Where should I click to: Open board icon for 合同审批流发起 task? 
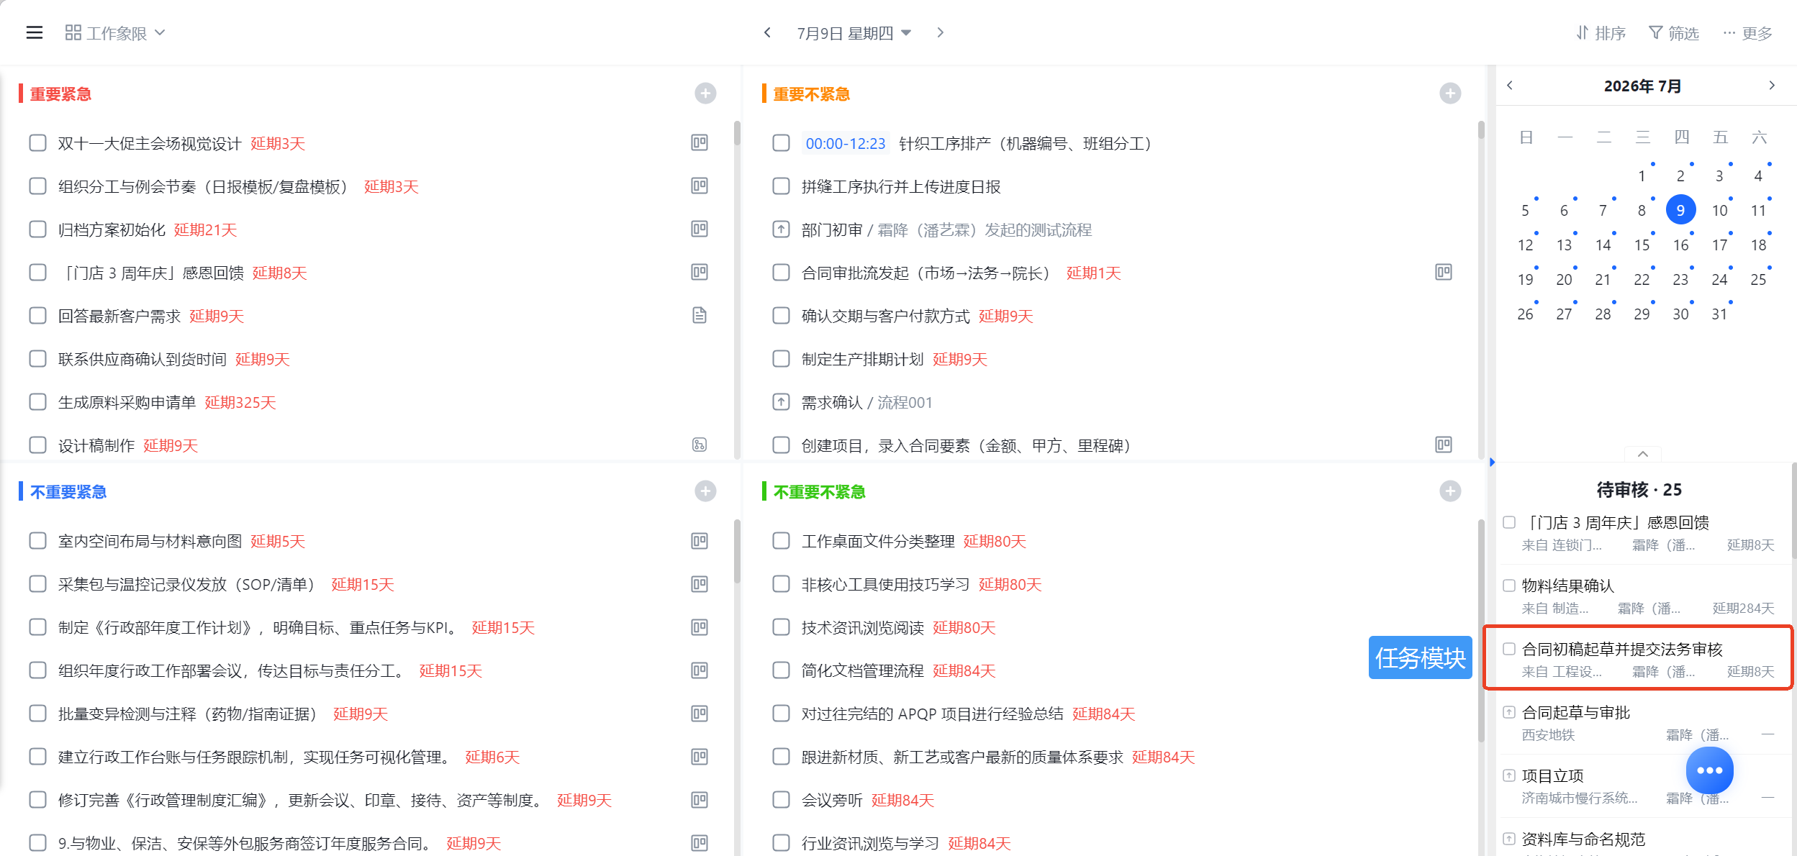1444,272
